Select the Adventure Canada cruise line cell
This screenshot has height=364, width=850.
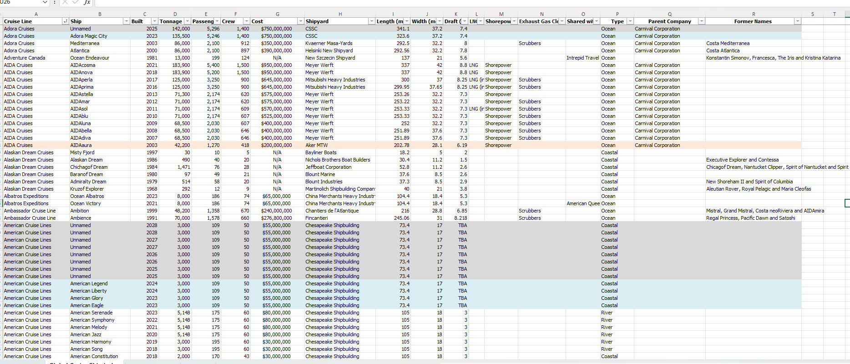point(36,58)
